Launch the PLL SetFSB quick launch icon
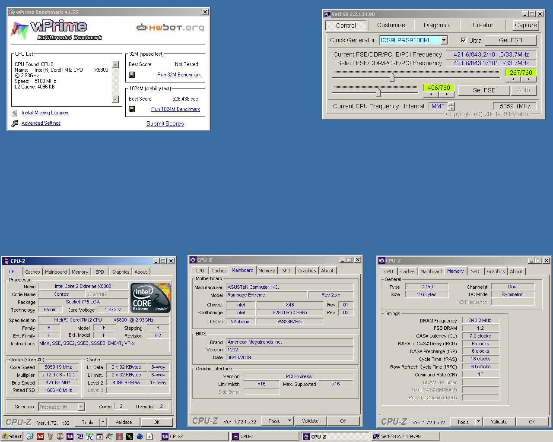This screenshot has width=553, height=442. click(x=80, y=436)
